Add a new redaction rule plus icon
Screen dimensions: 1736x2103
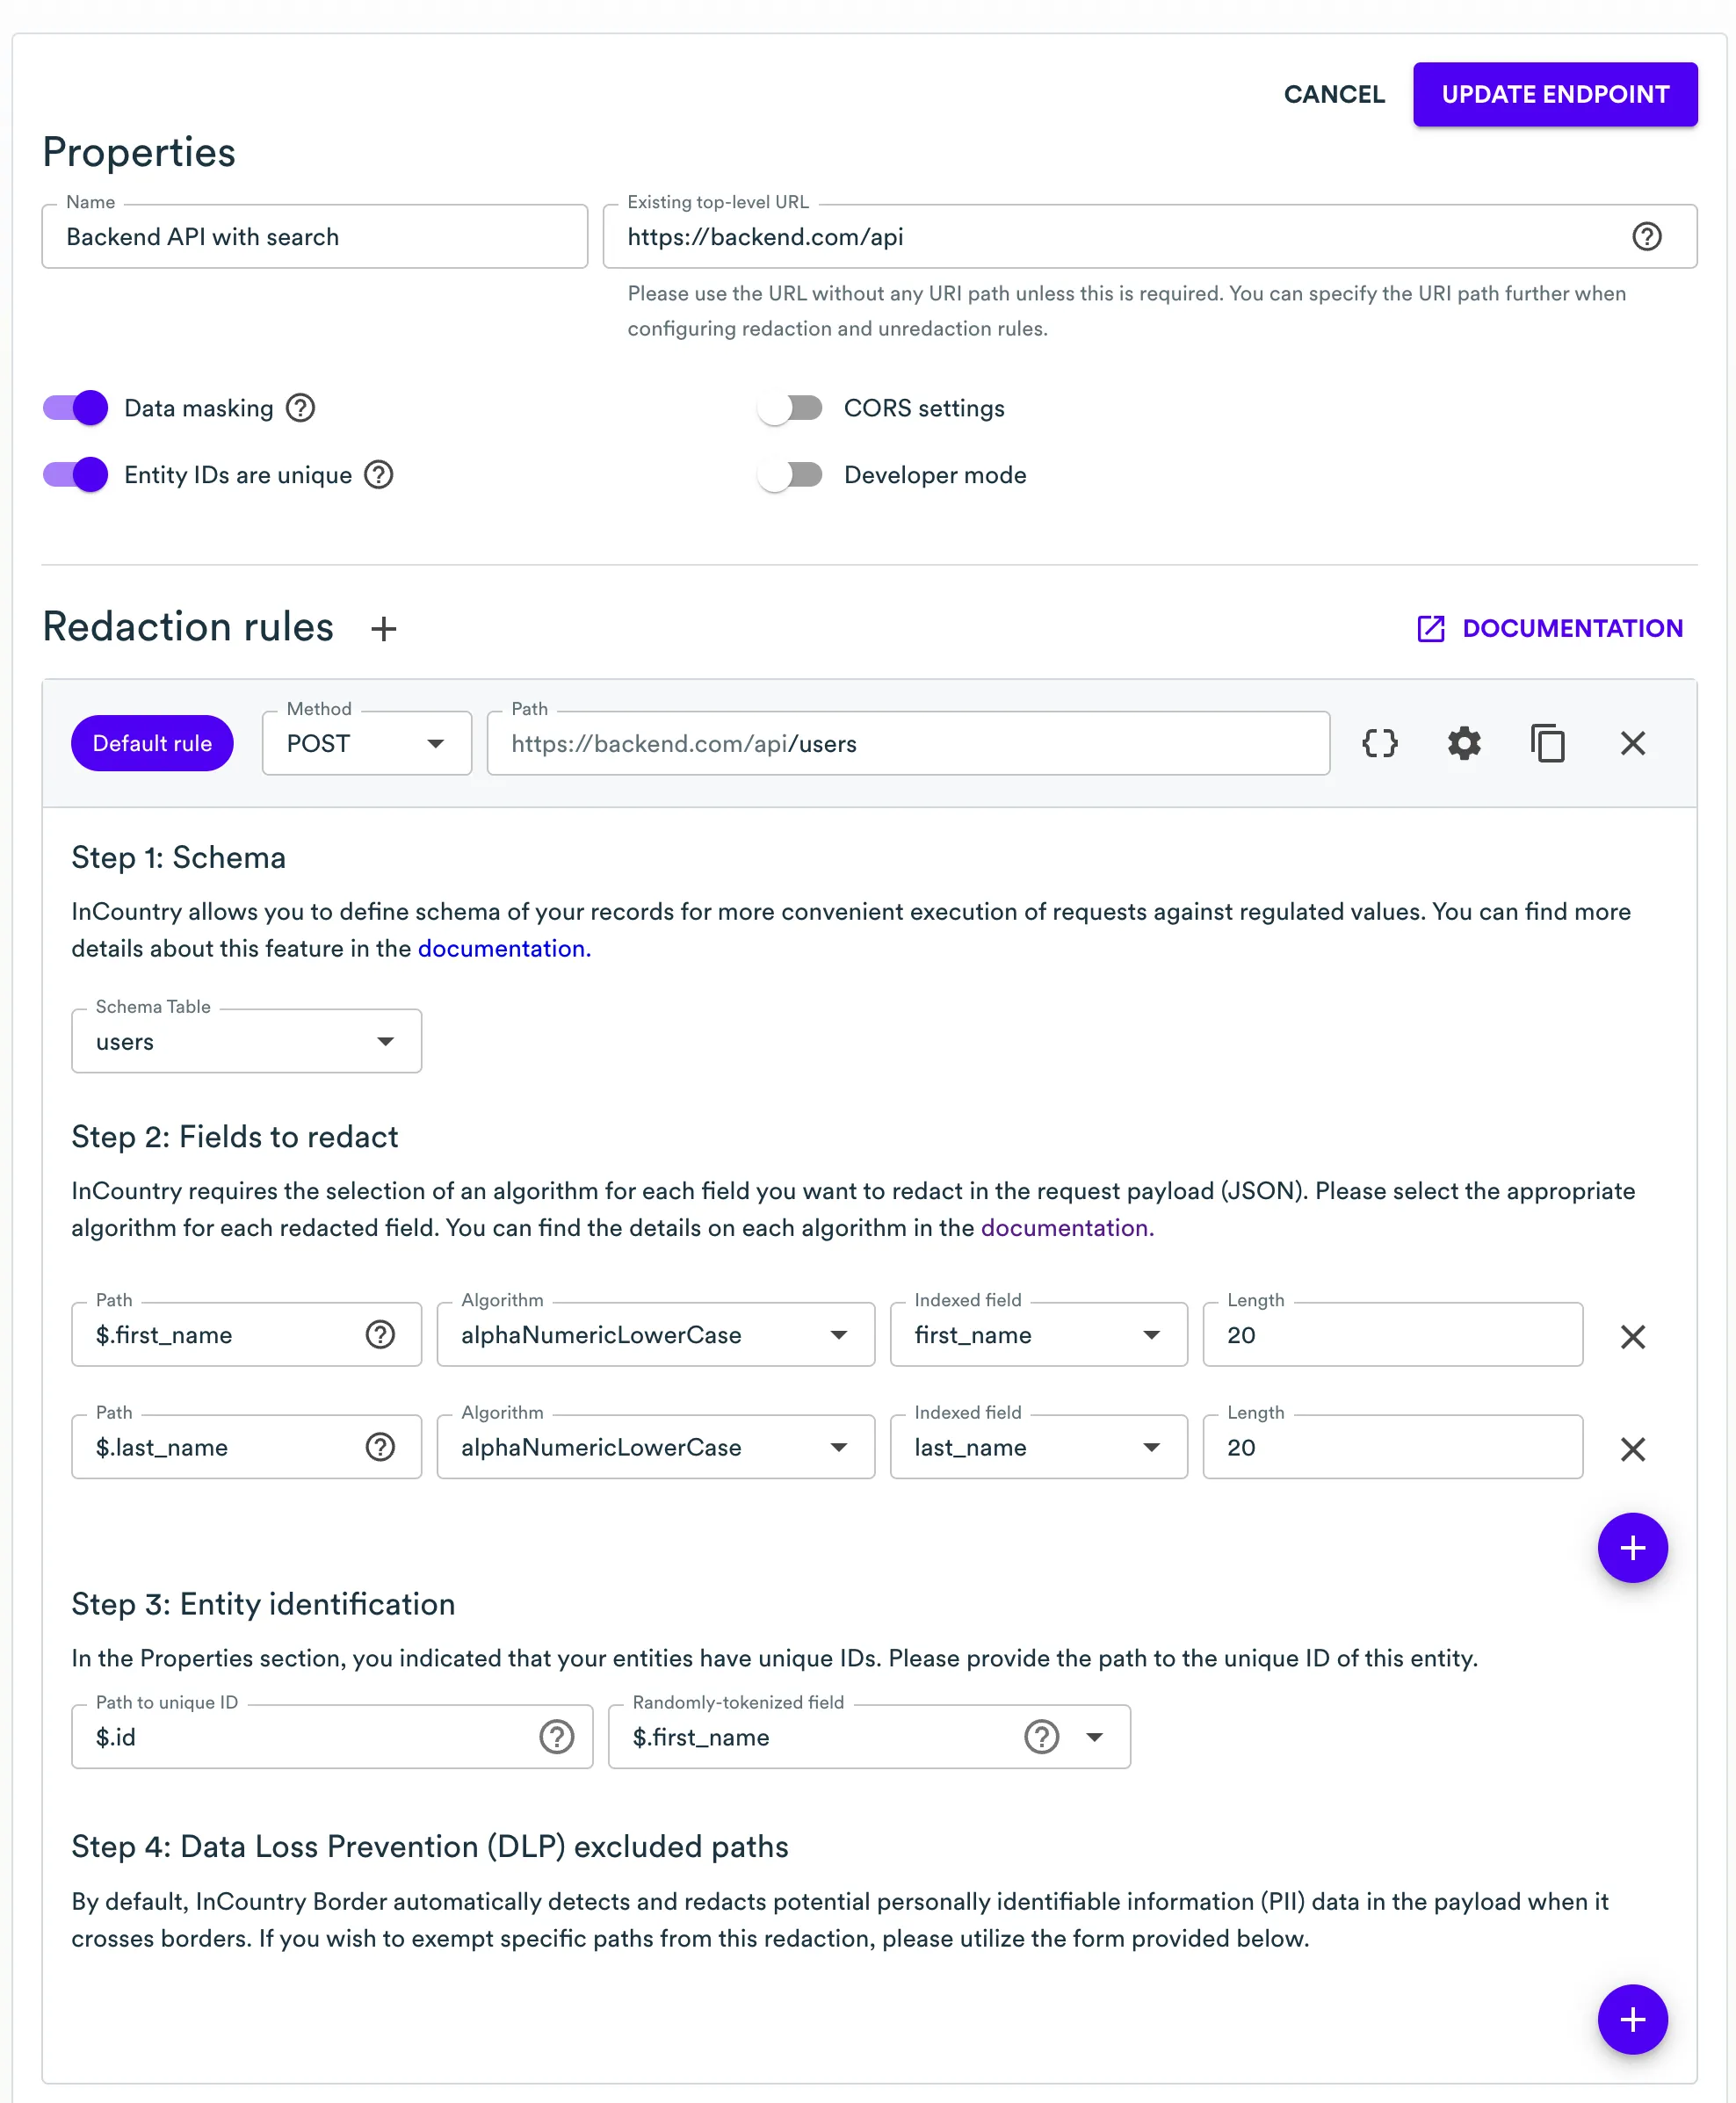coord(384,629)
